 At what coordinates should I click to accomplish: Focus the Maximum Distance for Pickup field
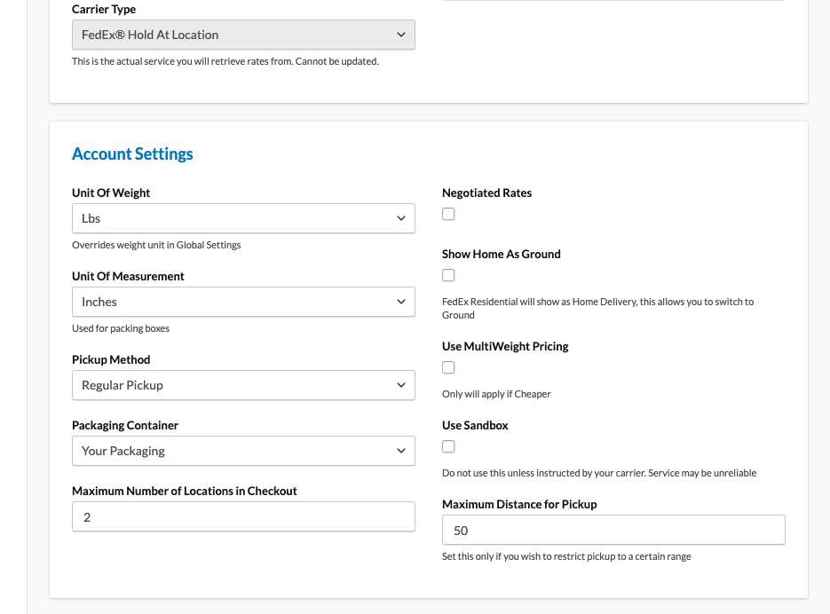tap(613, 530)
